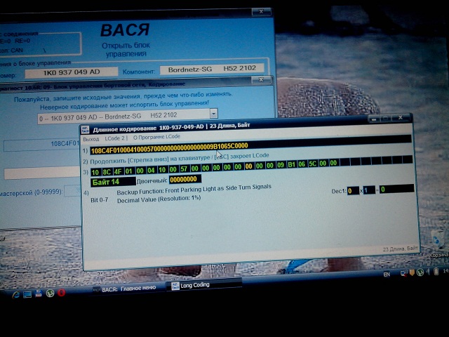
Task: Click the Bit 0-7 label
Action: tap(99, 200)
